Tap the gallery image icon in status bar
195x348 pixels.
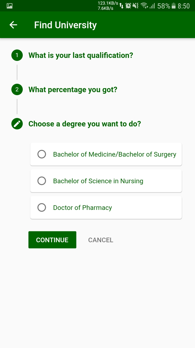(9, 6)
